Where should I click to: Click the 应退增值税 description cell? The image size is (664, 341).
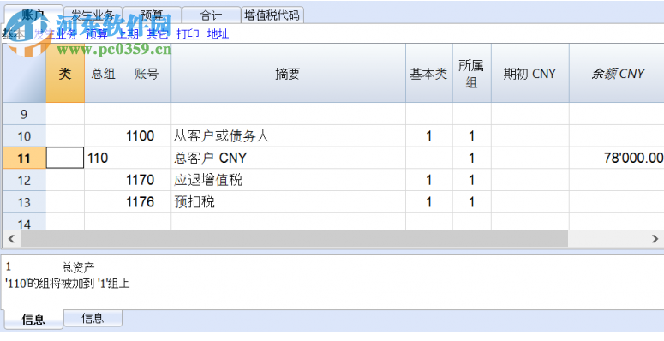pyautogui.click(x=289, y=180)
